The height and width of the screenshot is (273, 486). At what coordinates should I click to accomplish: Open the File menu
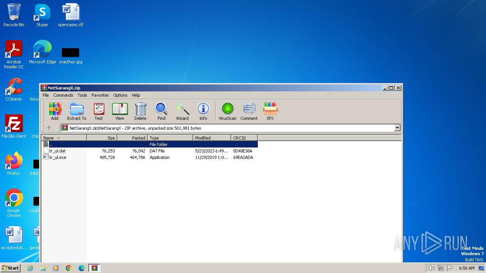click(46, 95)
